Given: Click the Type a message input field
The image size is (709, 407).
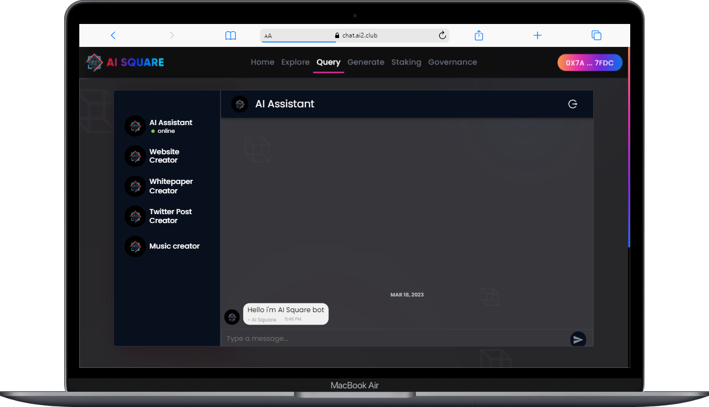Looking at the screenshot, I should [394, 339].
